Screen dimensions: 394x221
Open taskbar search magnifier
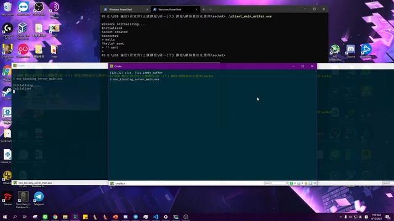(15, 217)
